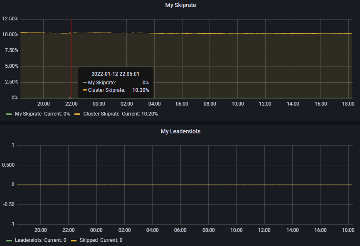Click green Leaderslots legend color swatch
The height and width of the screenshot is (246, 360).
coord(9,240)
